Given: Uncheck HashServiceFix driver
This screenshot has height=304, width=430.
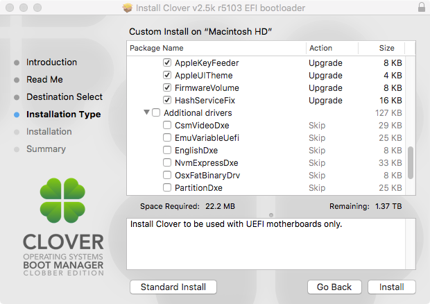Looking at the screenshot, I should (x=167, y=101).
